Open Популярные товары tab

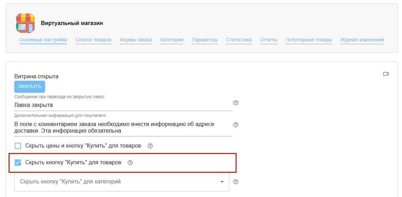pyautogui.click(x=308, y=40)
